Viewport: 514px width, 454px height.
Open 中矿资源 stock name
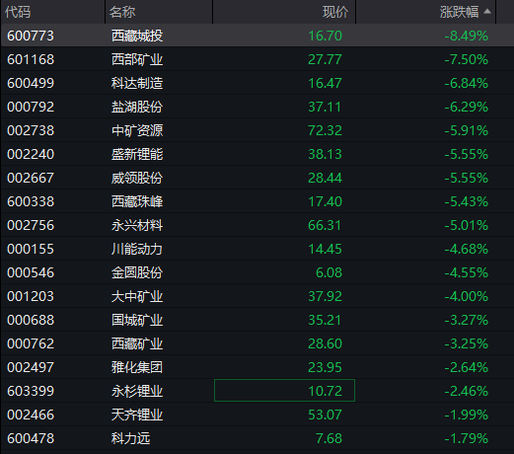point(137,130)
